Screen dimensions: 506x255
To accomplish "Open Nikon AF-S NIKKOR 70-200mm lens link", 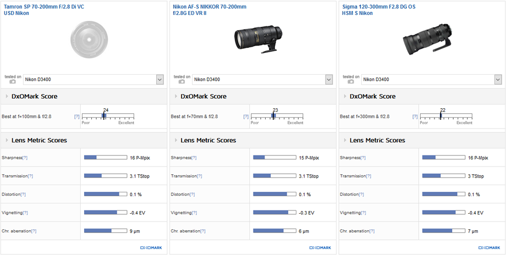I will (210, 10).
